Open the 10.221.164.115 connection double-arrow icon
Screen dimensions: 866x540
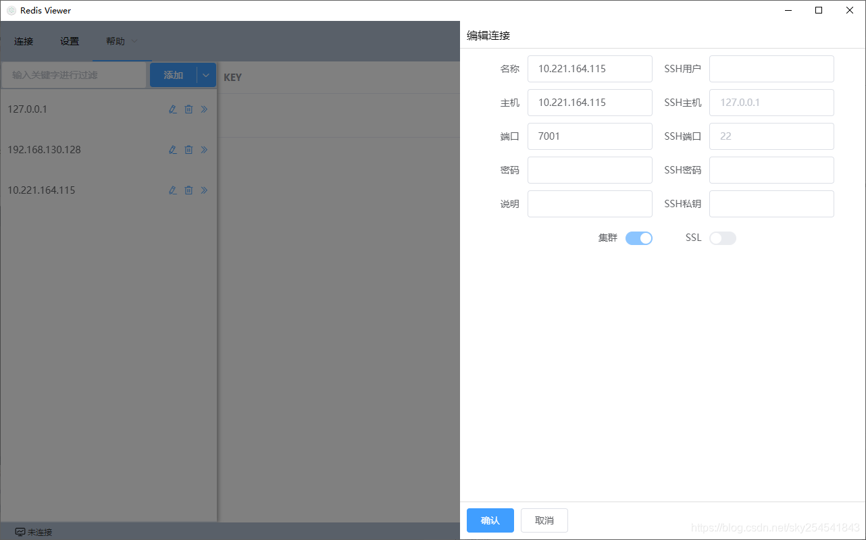pyautogui.click(x=204, y=190)
